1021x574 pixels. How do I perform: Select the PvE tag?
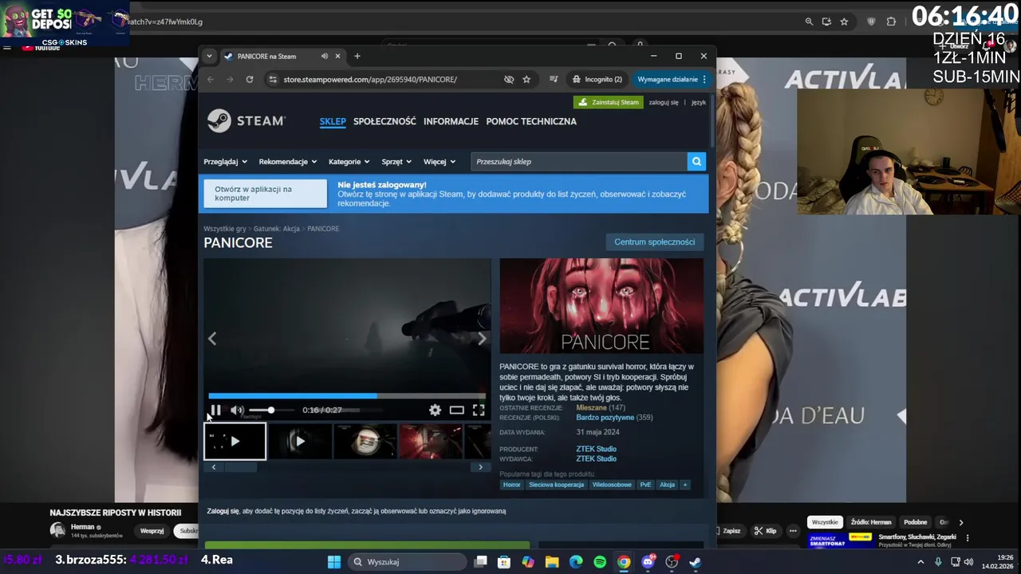click(x=645, y=485)
